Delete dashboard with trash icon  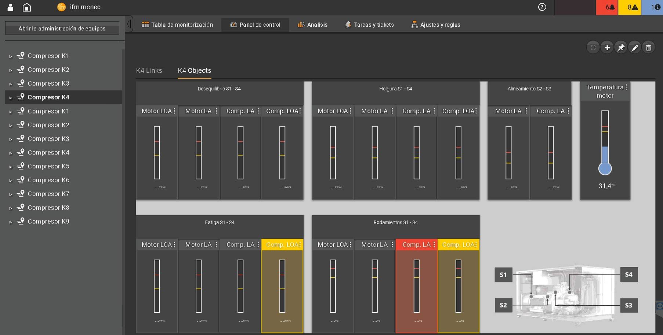point(649,48)
